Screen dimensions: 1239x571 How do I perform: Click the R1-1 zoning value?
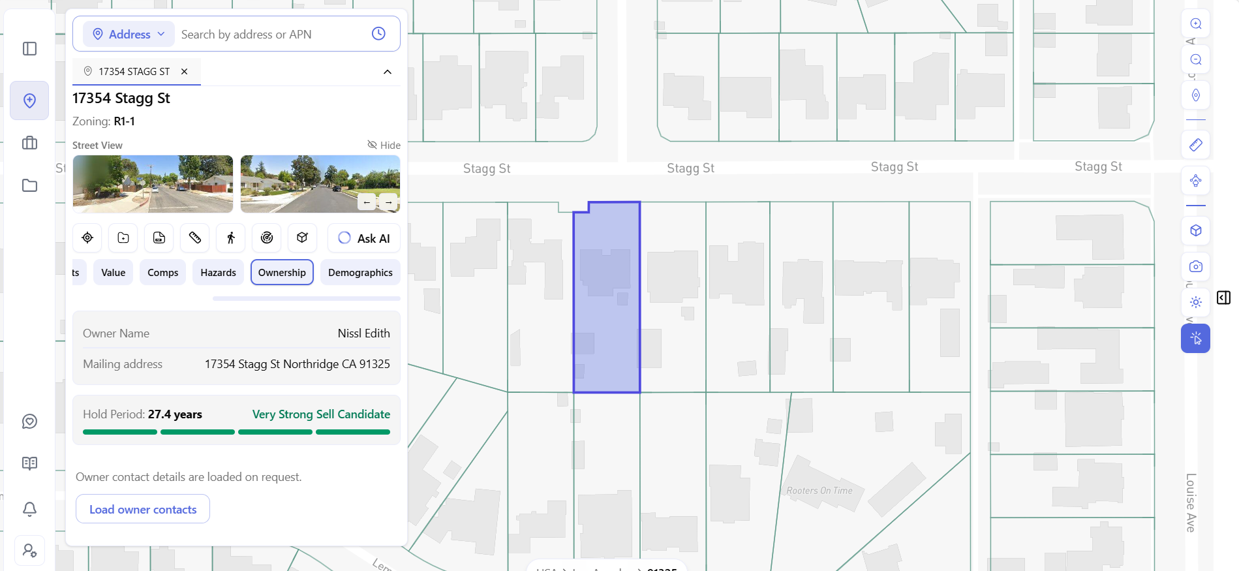[x=124, y=121]
